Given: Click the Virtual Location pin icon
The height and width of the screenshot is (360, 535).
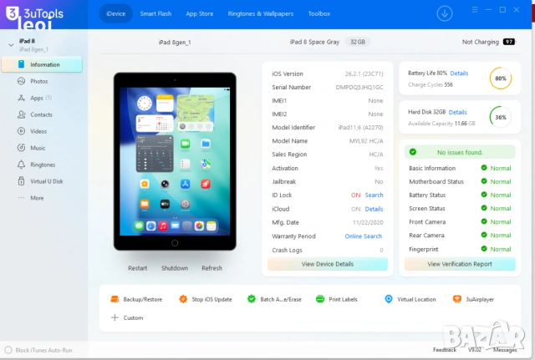Looking at the screenshot, I should [x=389, y=299].
